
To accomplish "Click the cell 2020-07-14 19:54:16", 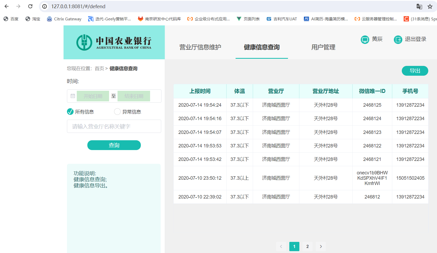I will [200, 119].
